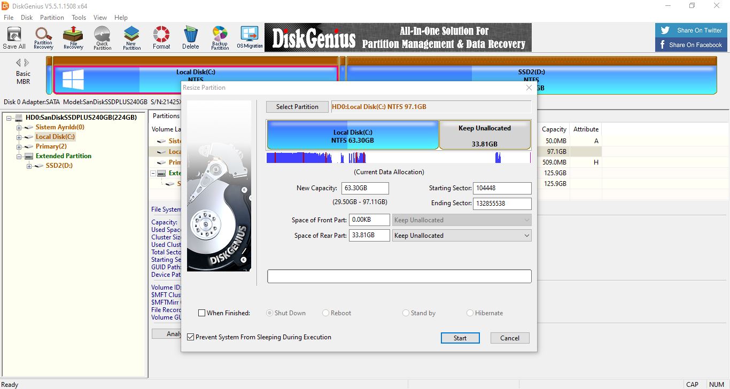
Task: Click the icon beside Extended Partition in tree
Action: coord(29,156)
